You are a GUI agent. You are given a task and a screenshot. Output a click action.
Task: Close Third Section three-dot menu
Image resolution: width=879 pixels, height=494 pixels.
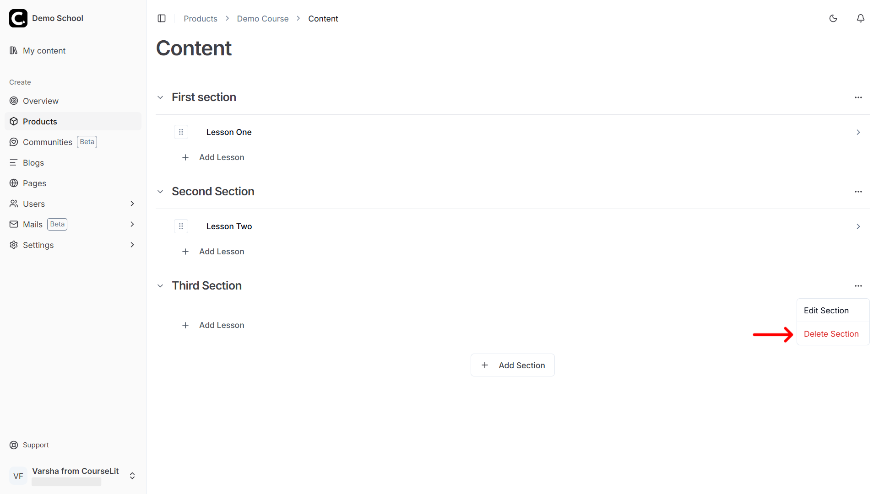pyautogui.click(x=858, y=286)
